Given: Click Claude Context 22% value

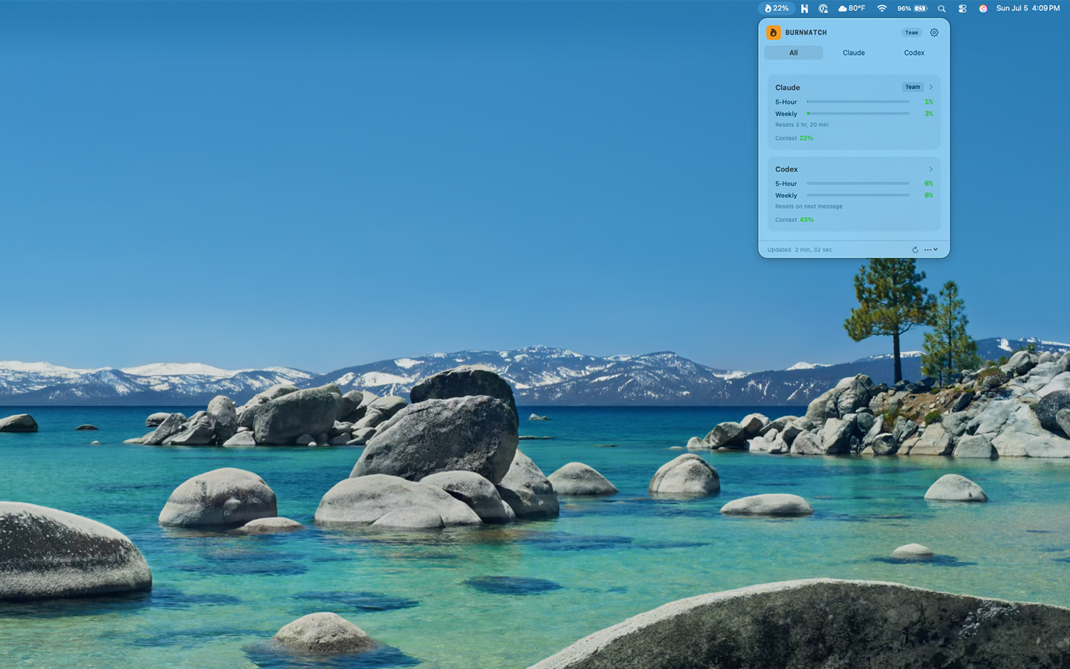Looking at the screenshot, I should pyautogui.click(x=806, y=138).
